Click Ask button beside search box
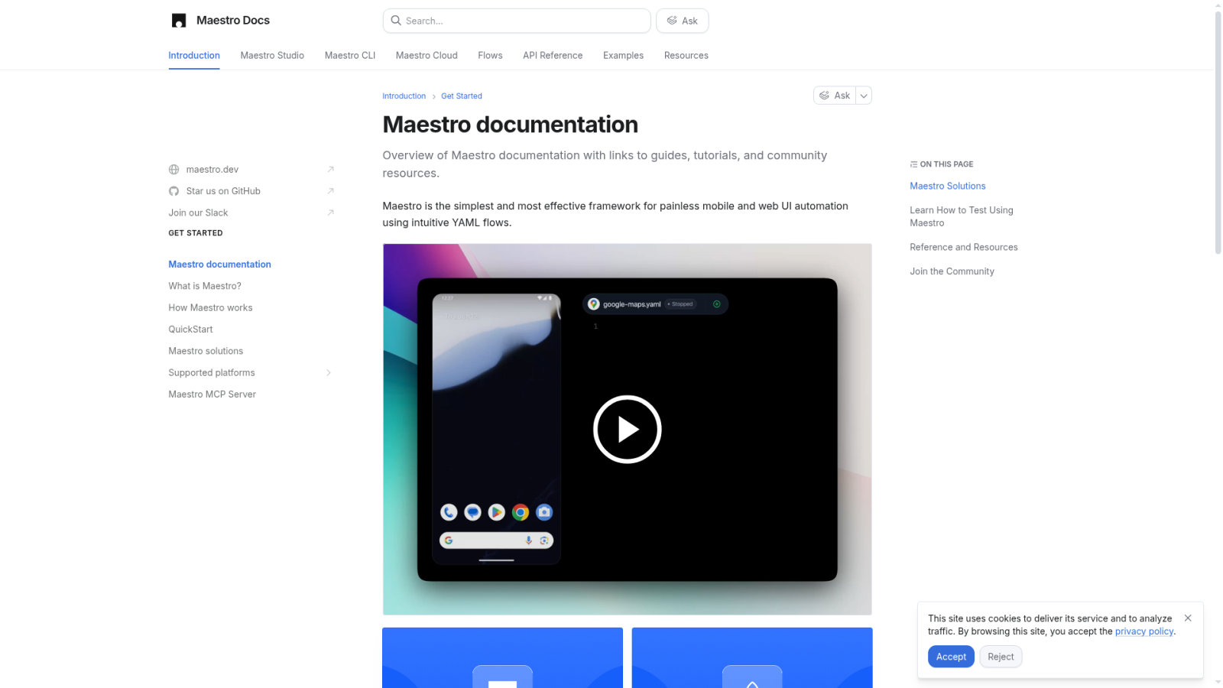Viewport: 1223px width, 688px height. pyautogui.click(x=683, y=21)
